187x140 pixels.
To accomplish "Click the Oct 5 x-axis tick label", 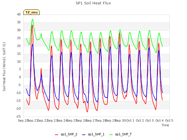I will point(169,120).
